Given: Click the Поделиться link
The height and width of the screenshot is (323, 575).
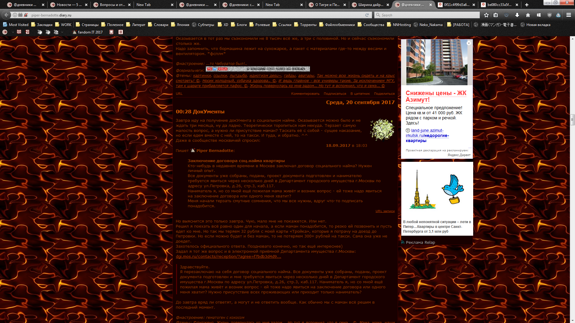Looking at the screenshot, I should point(384,94).
